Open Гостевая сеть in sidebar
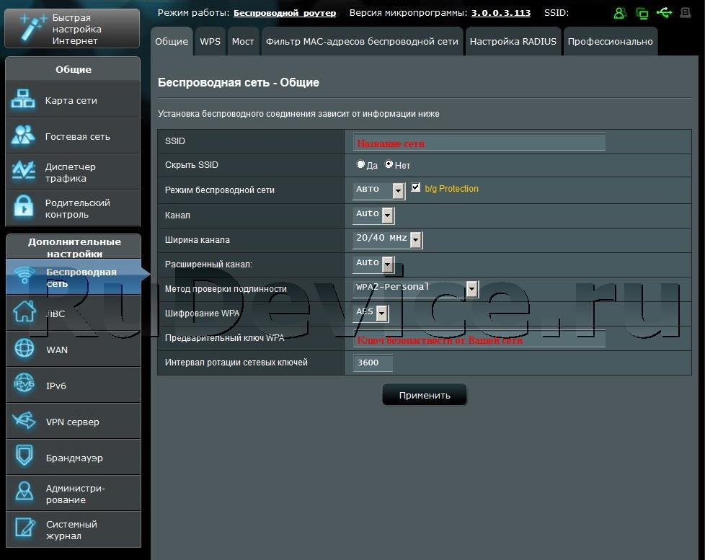Screen dimensions: 705x560 (73, 135)
